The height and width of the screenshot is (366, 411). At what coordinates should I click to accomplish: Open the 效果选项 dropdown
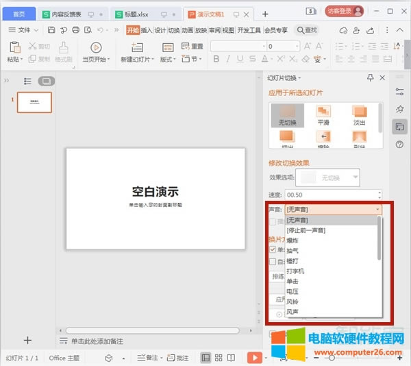(355, 178)
